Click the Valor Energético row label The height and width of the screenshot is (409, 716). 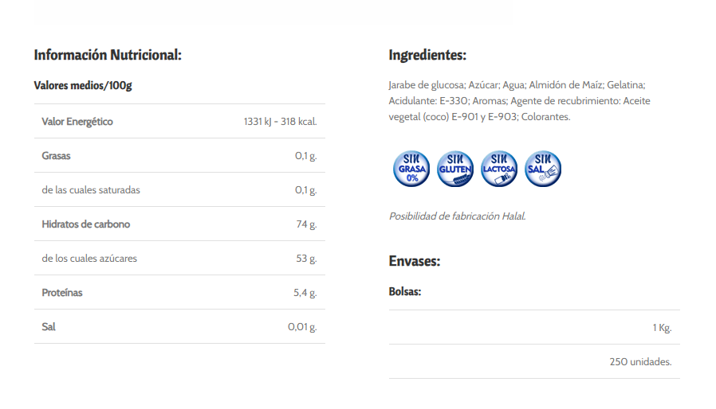tap(77, 121)
